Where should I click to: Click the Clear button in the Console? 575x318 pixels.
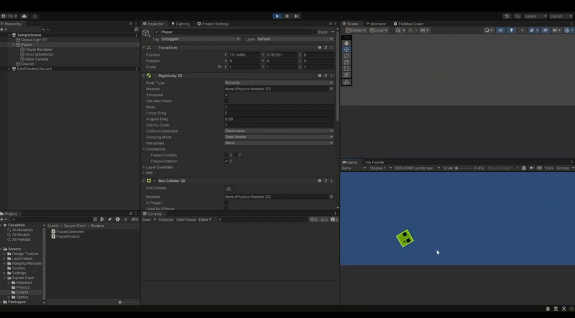146,220
